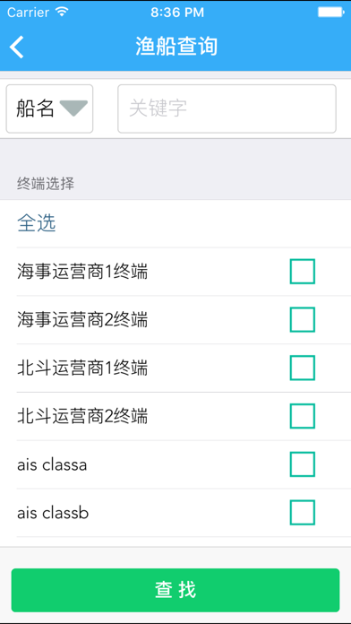Check the 北斗运营商2终端 checkbox

click(303, 416)
